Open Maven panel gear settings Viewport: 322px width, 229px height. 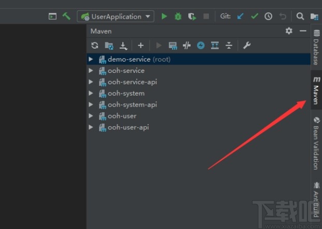[x=289, y=31]
